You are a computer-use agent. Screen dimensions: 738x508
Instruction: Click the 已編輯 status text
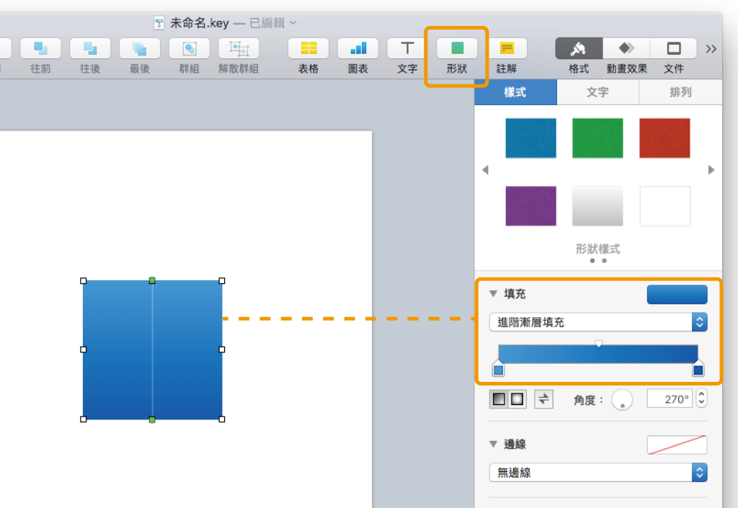click(x=267, y=23)
